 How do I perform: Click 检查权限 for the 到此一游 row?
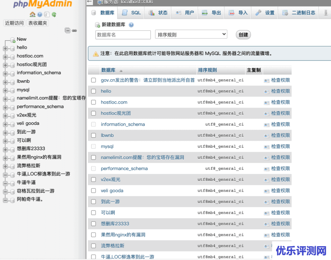[x=280, y=202]
